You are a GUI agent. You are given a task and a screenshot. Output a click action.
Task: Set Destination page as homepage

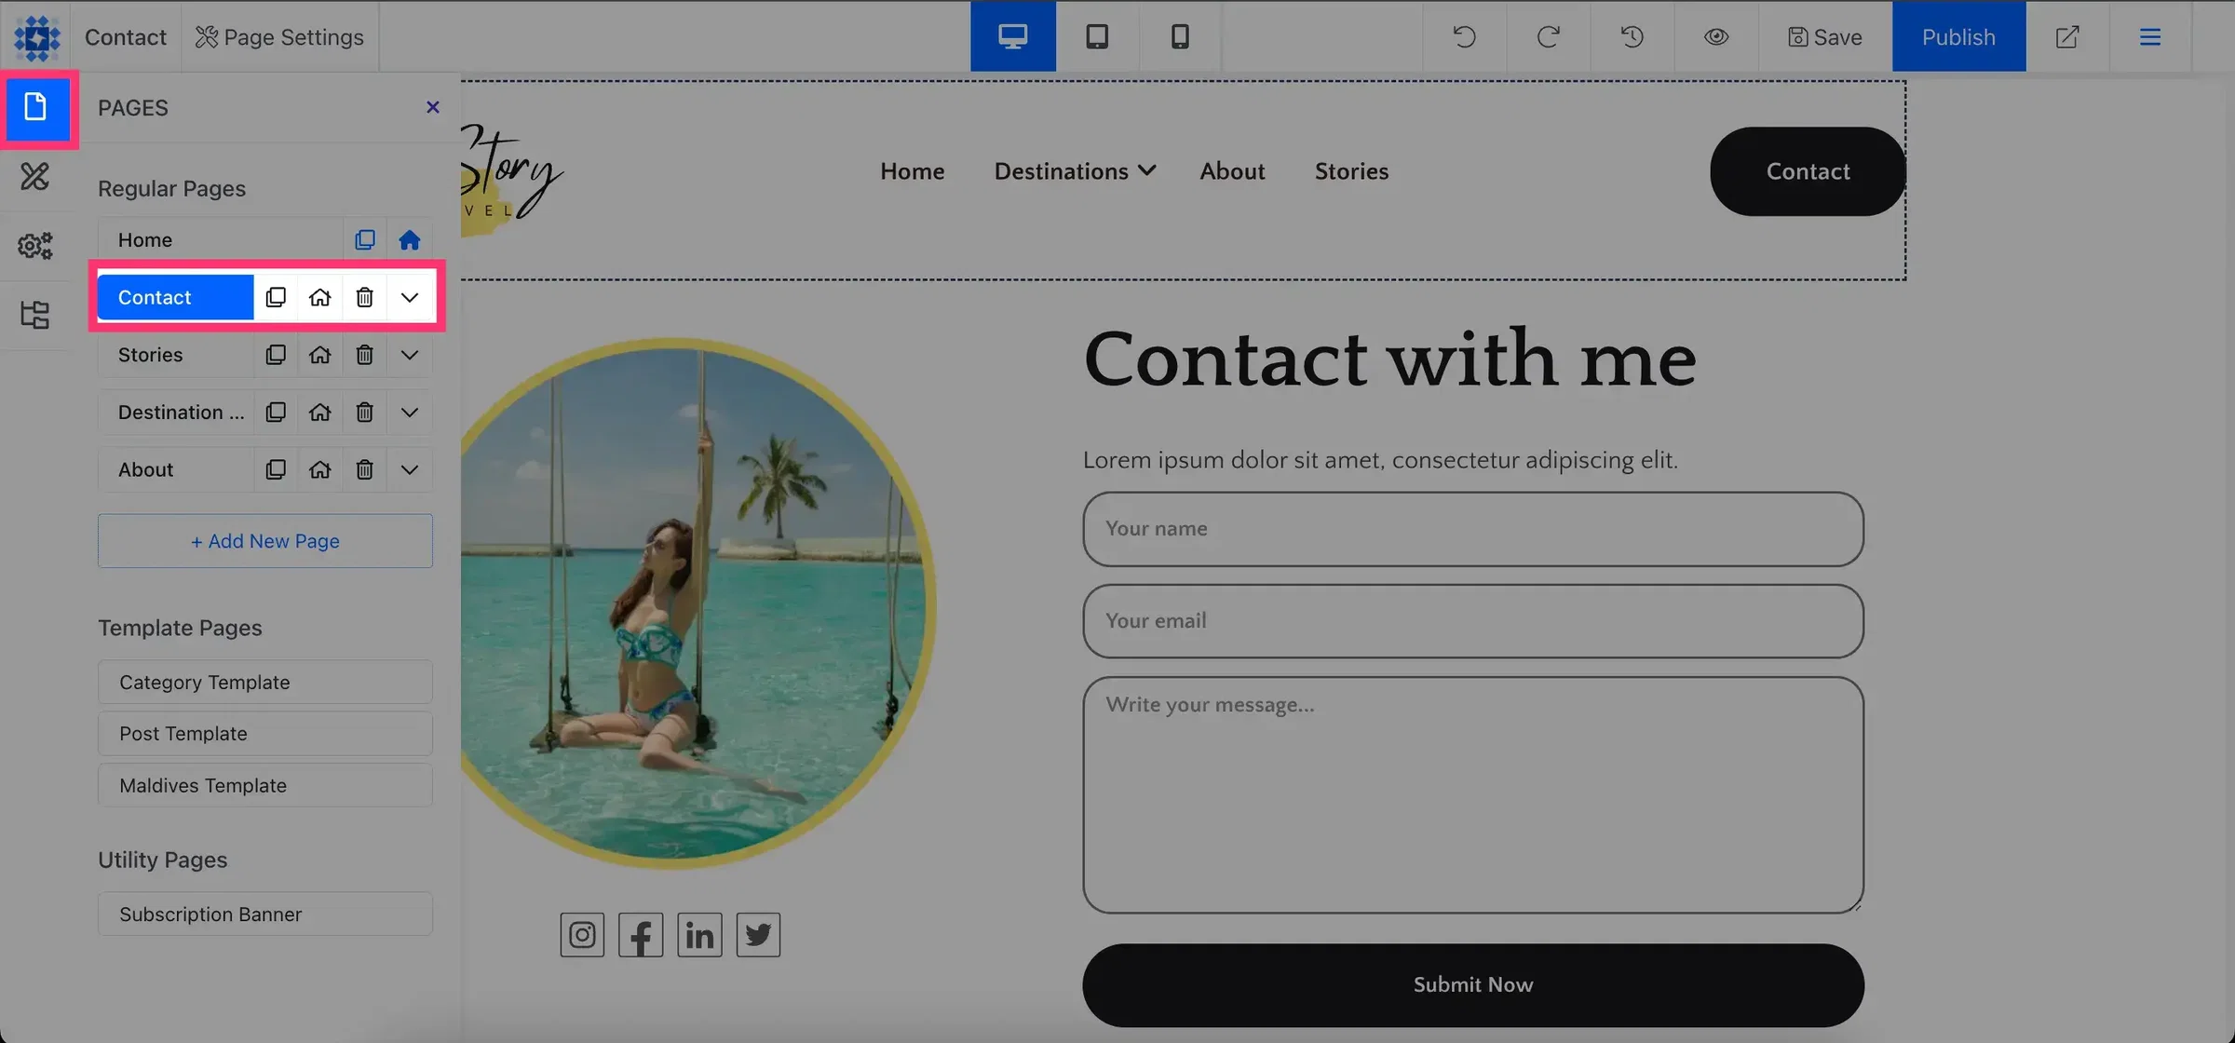(319, 412)
